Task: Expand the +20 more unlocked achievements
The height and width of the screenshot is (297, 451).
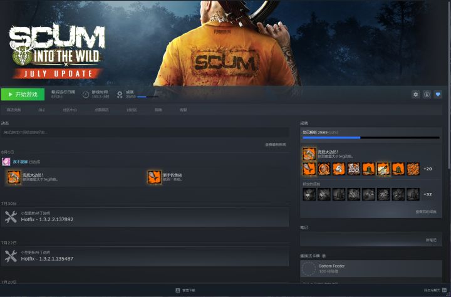Action: coord(428,169)
